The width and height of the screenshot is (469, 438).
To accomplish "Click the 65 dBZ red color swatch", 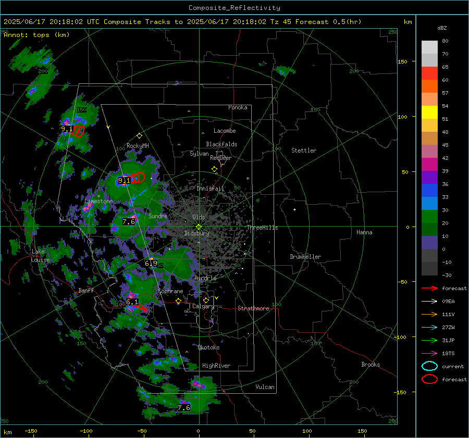I will [x=429, y=73].
